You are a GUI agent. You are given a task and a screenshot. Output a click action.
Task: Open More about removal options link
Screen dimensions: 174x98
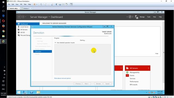coord(63,78)
